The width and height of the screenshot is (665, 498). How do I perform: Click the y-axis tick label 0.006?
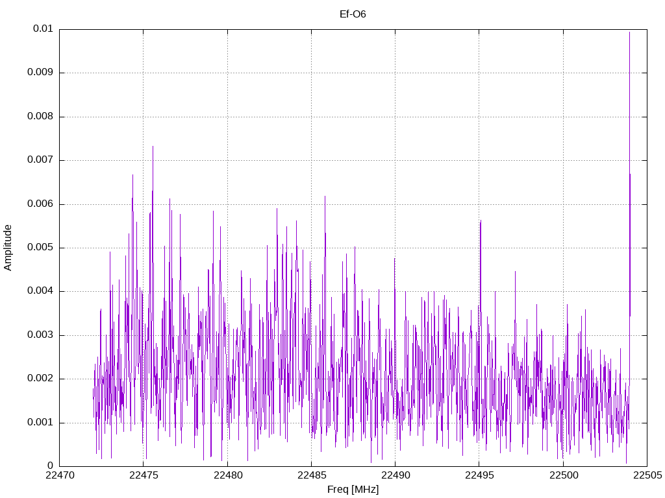coord(40,204)
